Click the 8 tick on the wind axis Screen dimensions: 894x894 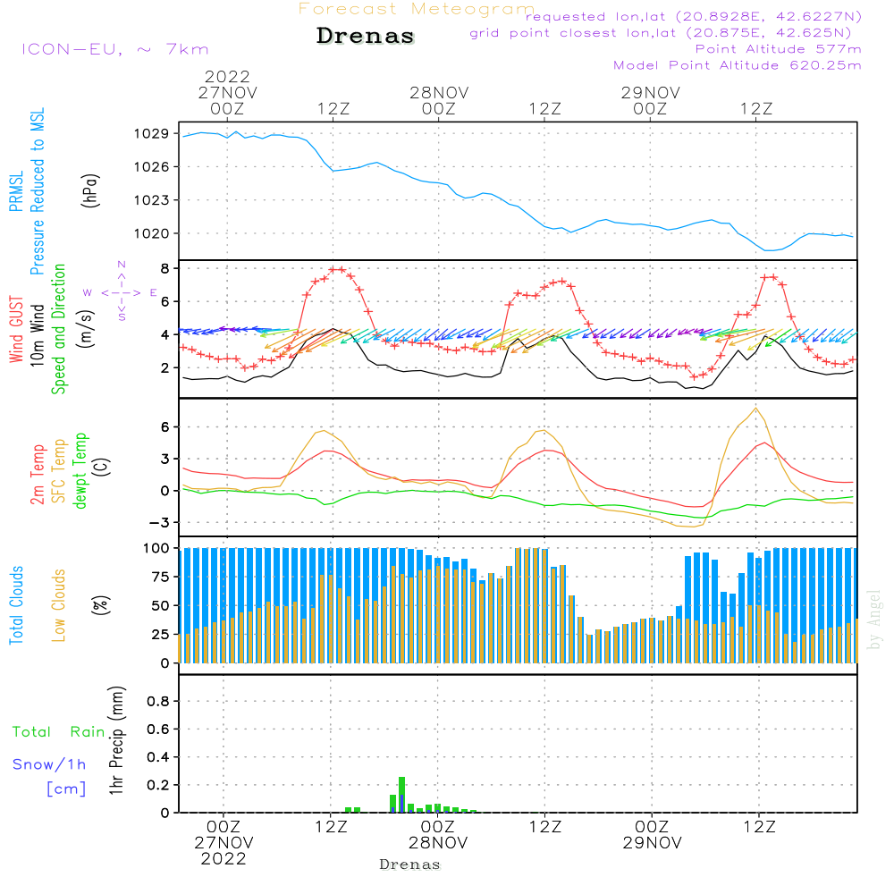[x=165, y=268]
